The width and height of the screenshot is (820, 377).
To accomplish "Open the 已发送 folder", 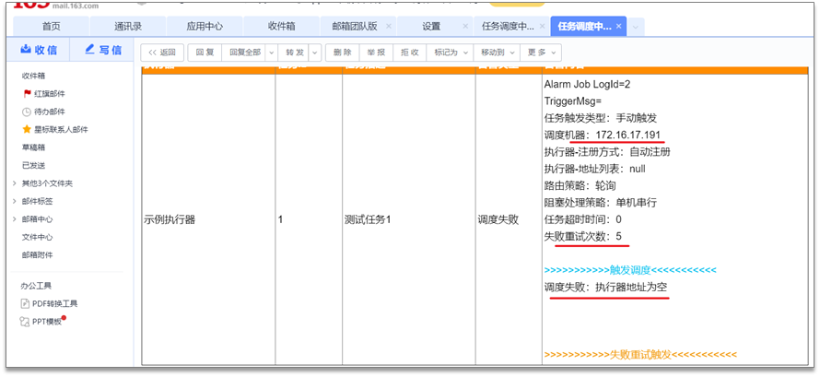I will pos(33,165).
